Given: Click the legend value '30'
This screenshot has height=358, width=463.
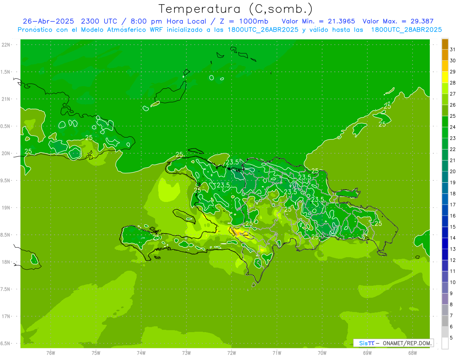Looking at the screenshot, I should click(453, 61).
